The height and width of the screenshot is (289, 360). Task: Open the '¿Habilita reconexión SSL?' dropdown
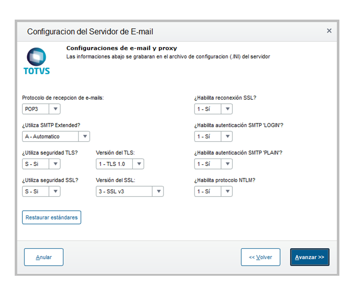point(227,109)
